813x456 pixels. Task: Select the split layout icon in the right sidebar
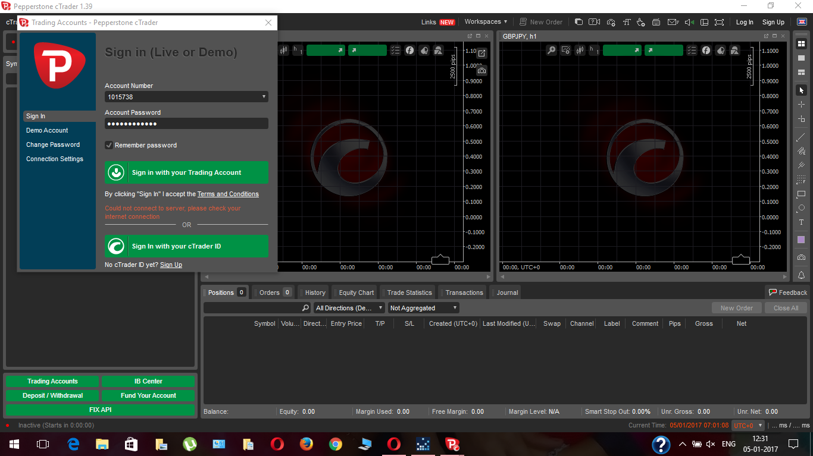[x=801, y=72]
